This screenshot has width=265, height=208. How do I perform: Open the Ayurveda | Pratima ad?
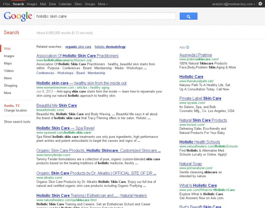tap(196, 55)
